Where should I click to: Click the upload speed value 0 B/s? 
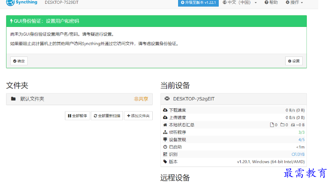tap(295, 118)
